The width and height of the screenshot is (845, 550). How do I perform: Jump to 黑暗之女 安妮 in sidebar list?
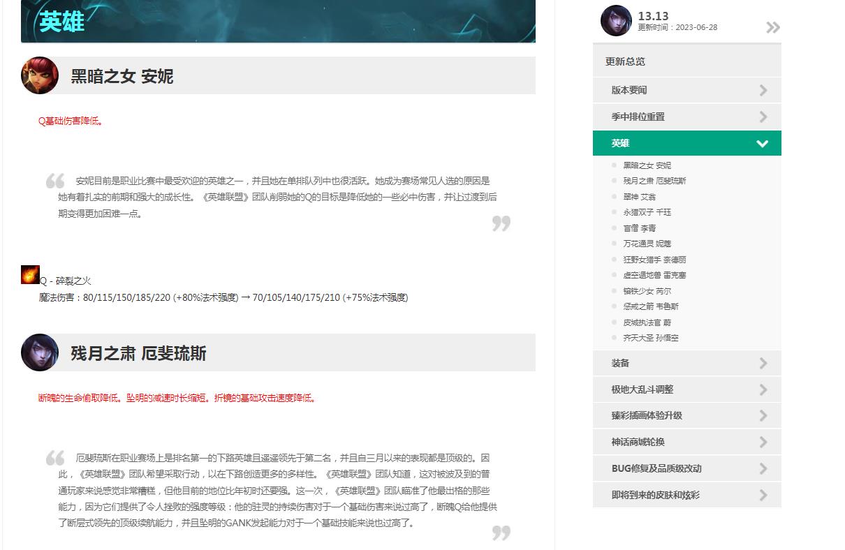click(x=647, y=165)
